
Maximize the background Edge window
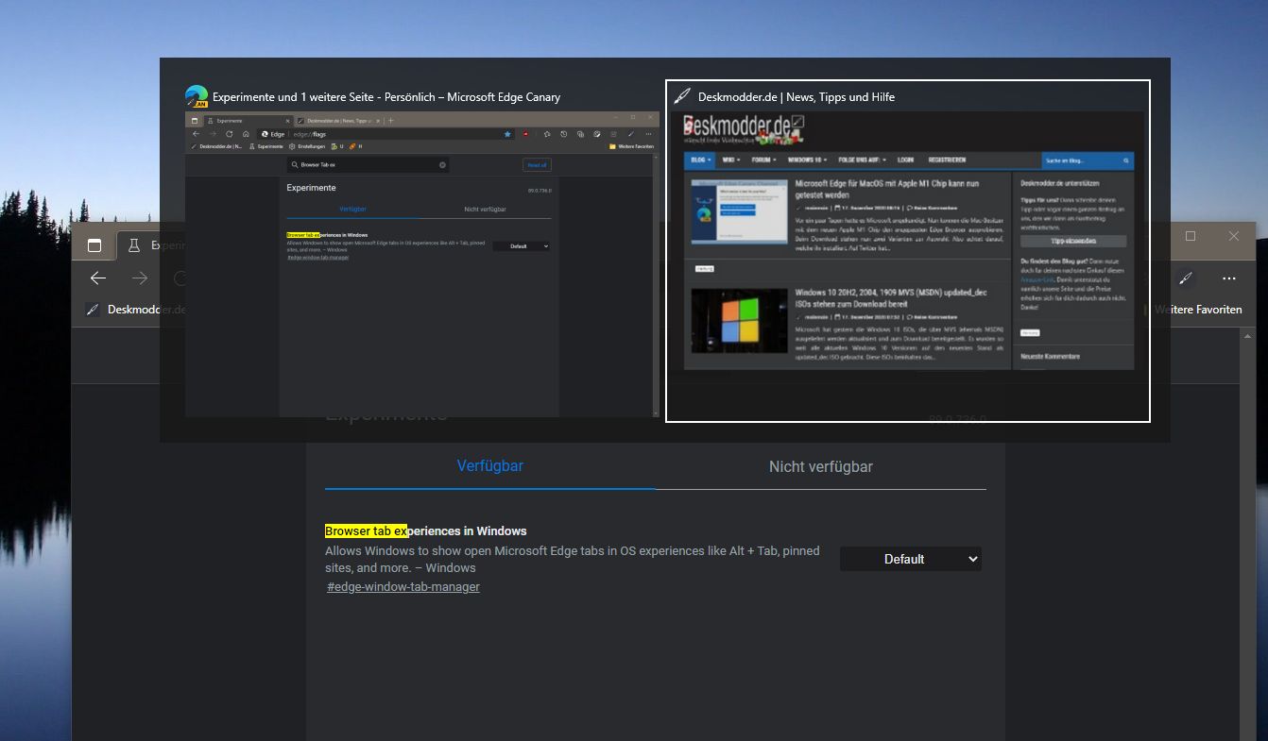pos(1191,236)
